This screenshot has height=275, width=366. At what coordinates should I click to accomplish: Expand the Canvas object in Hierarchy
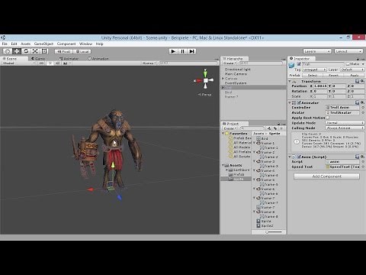(223, 79)
